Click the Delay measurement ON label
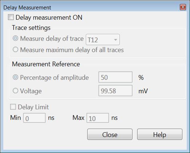The width and height of the screenshot is (190, 153). point(49,17)
